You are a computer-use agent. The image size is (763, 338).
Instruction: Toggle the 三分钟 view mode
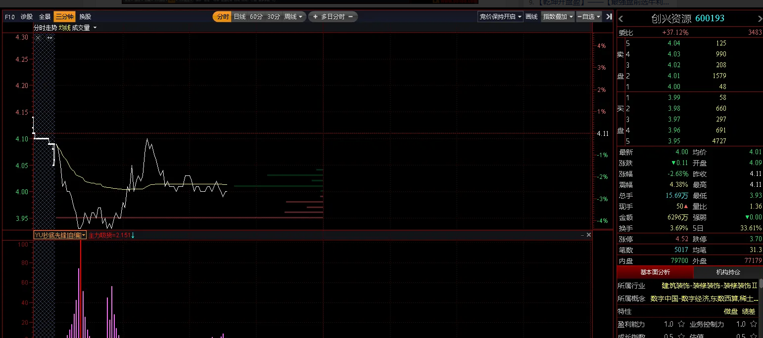(64, 17)
